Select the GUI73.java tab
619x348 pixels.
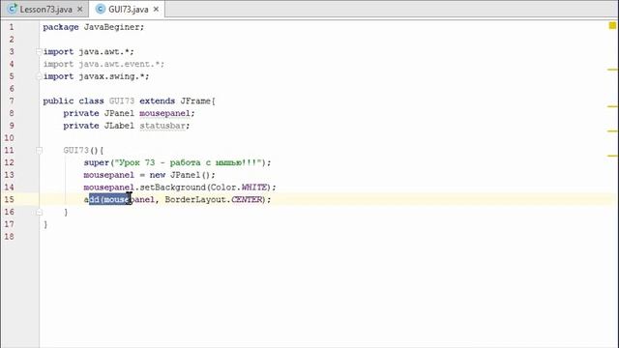point(128,9)
